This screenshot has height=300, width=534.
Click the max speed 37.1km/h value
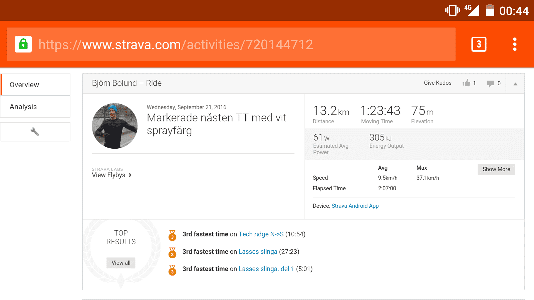[x=428, y=178]
